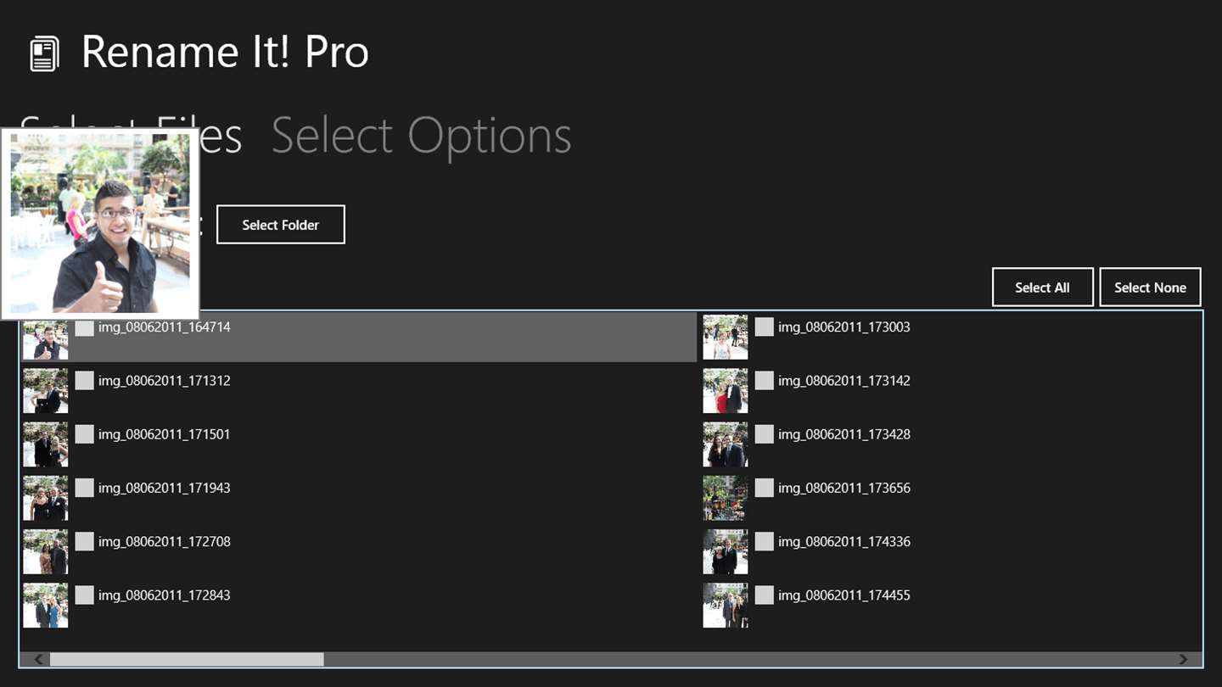Click the thumbnail for img_08062011_173656
1222x687 pixels.
click(726, 498)
